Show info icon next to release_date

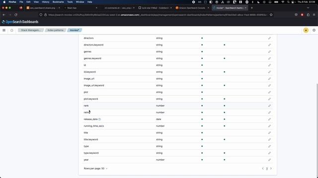click(x=99, y=119)
